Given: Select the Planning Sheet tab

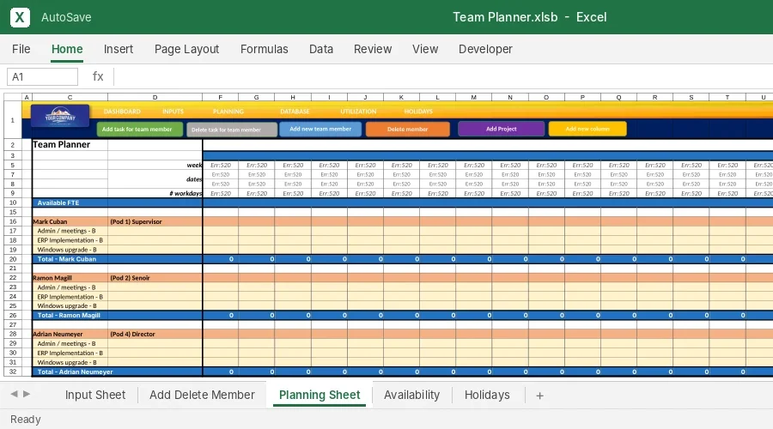Looking at the screenshot, I should [320, 395].
